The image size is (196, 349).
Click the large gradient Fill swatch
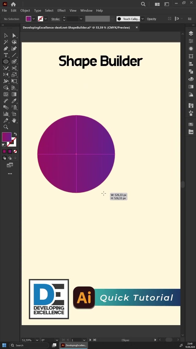pyautogui.click(x=6, y=137)
